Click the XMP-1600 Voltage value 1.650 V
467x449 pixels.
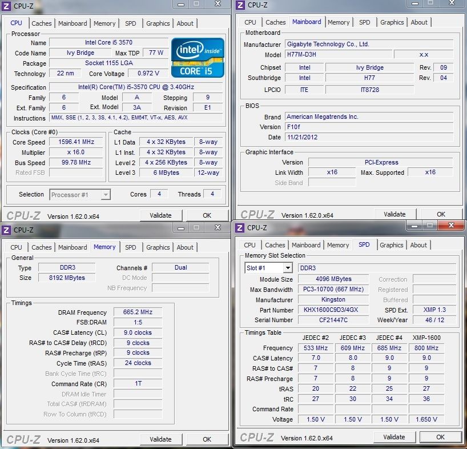pos(426,419)
